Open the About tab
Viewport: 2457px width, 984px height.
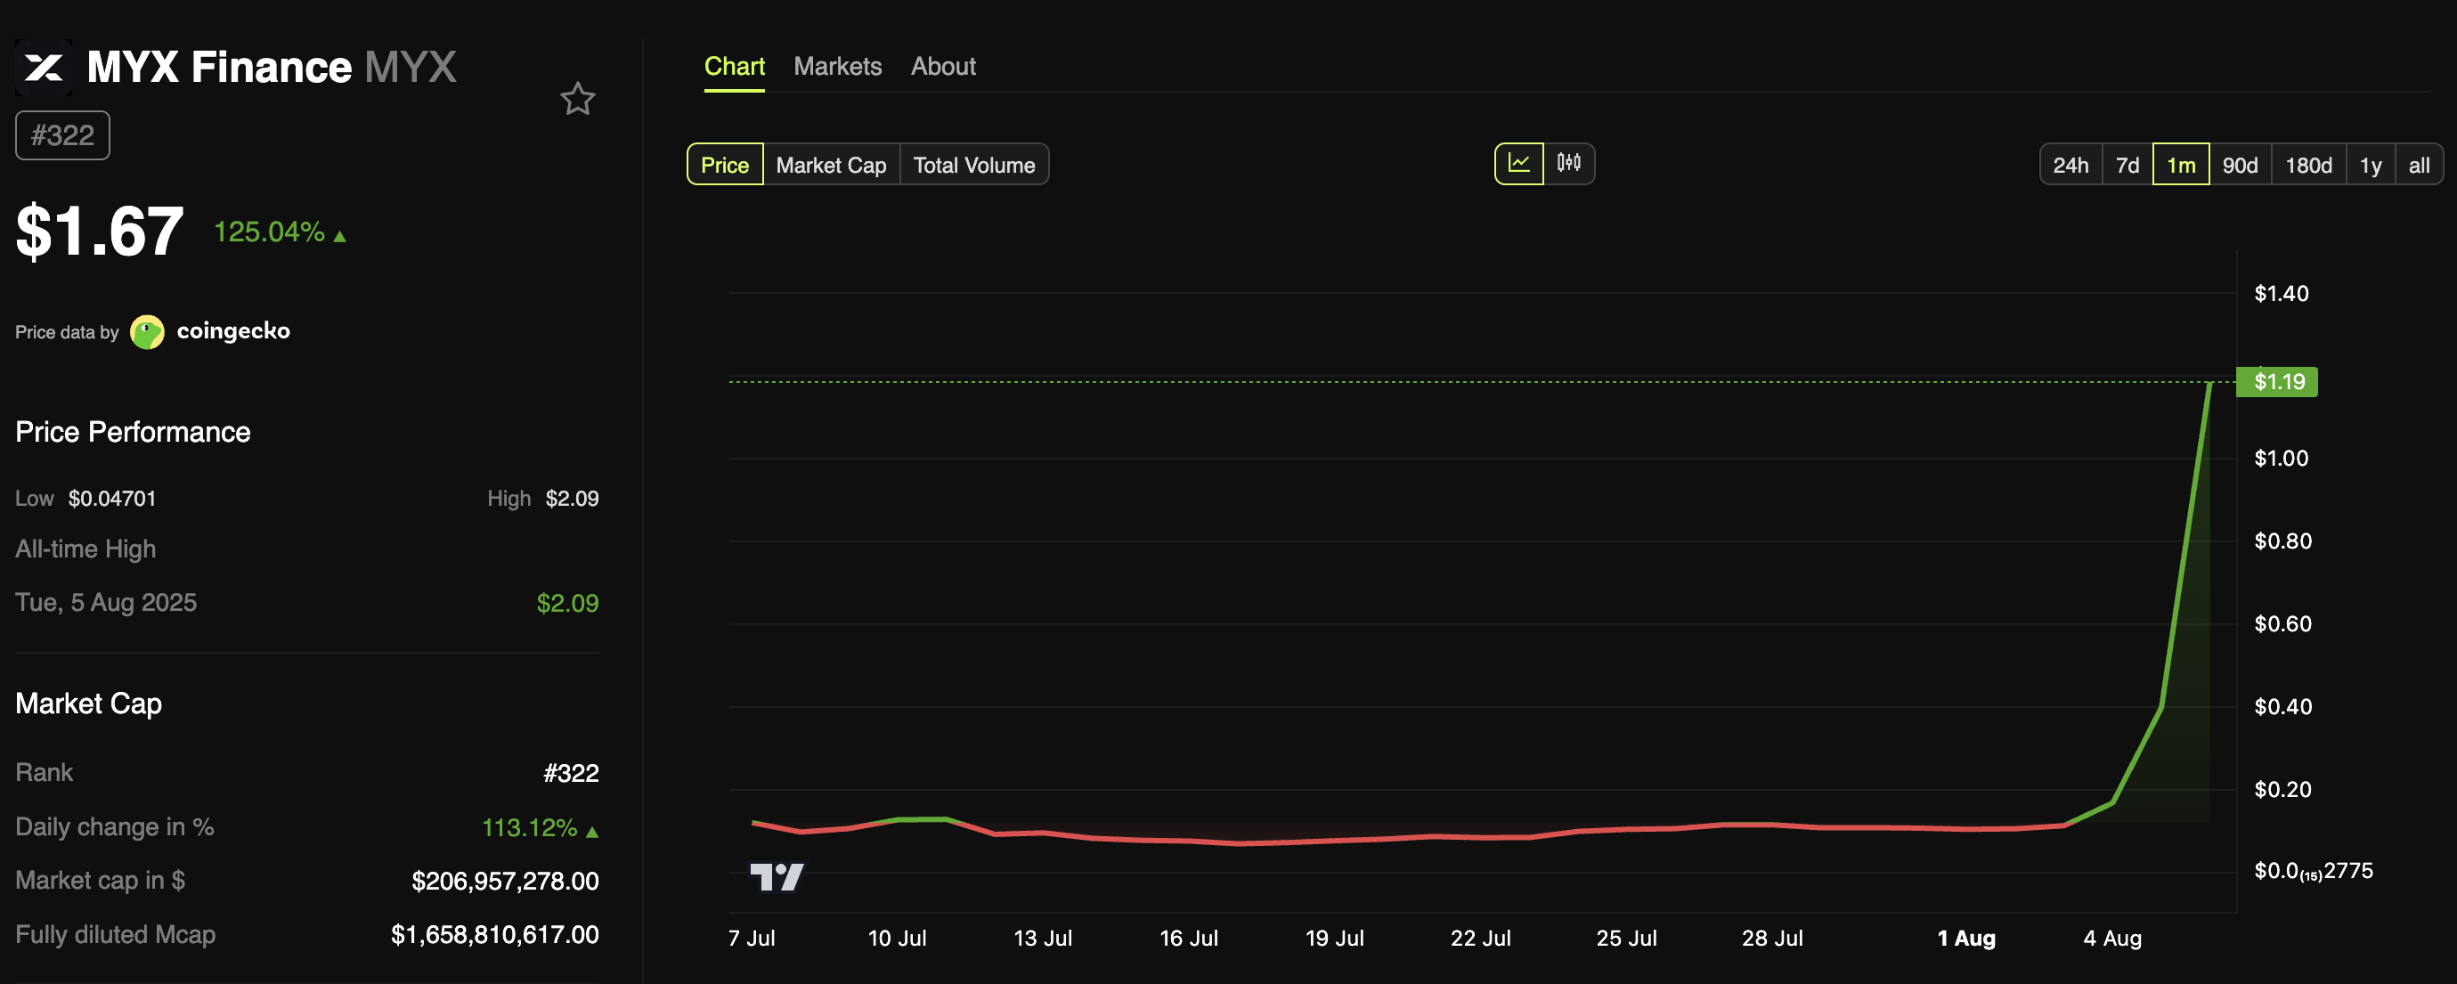click(x=942, y=67)
